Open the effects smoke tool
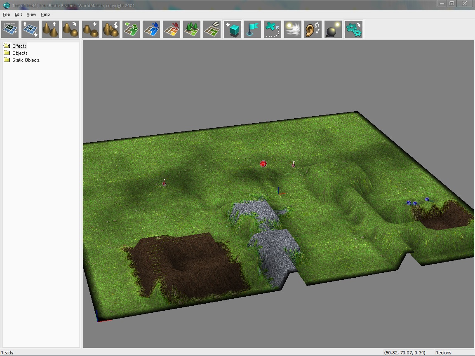 pyautogui.click(x=293, y=29)
